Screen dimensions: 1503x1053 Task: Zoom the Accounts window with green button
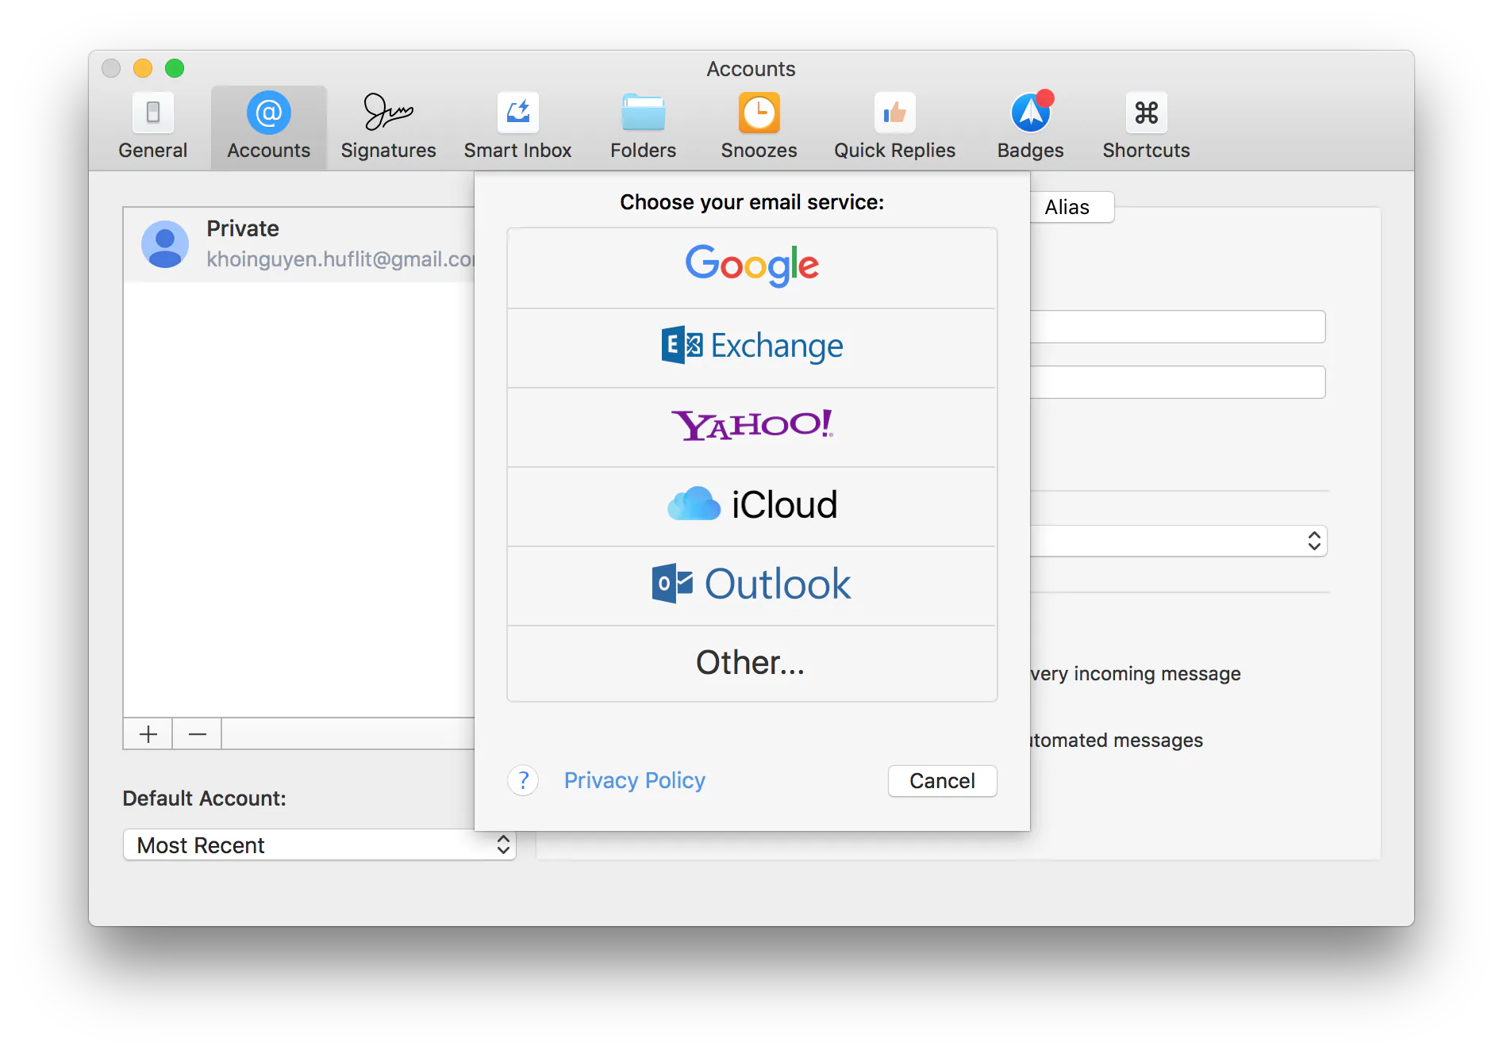coord(175,68)
